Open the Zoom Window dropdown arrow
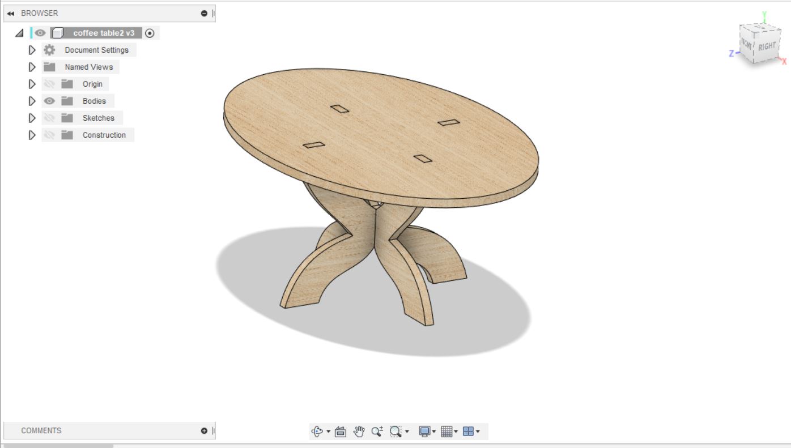This screenshot has height=448, width=791. pyautogui.click(x=407, y=432)
